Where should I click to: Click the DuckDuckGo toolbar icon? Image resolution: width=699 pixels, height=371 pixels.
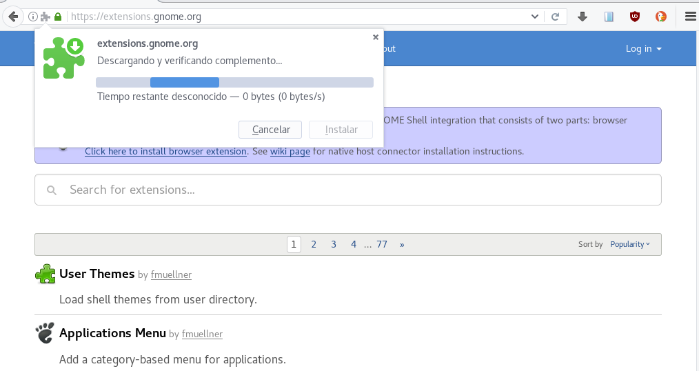pyautogui.click(x=660, y=17)
